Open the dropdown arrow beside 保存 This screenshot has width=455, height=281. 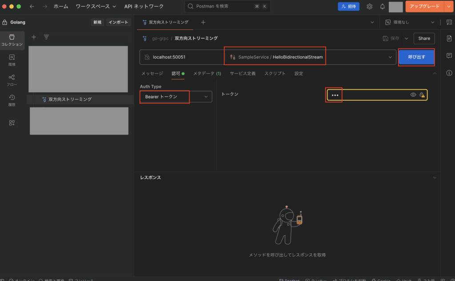coord(406,38)
